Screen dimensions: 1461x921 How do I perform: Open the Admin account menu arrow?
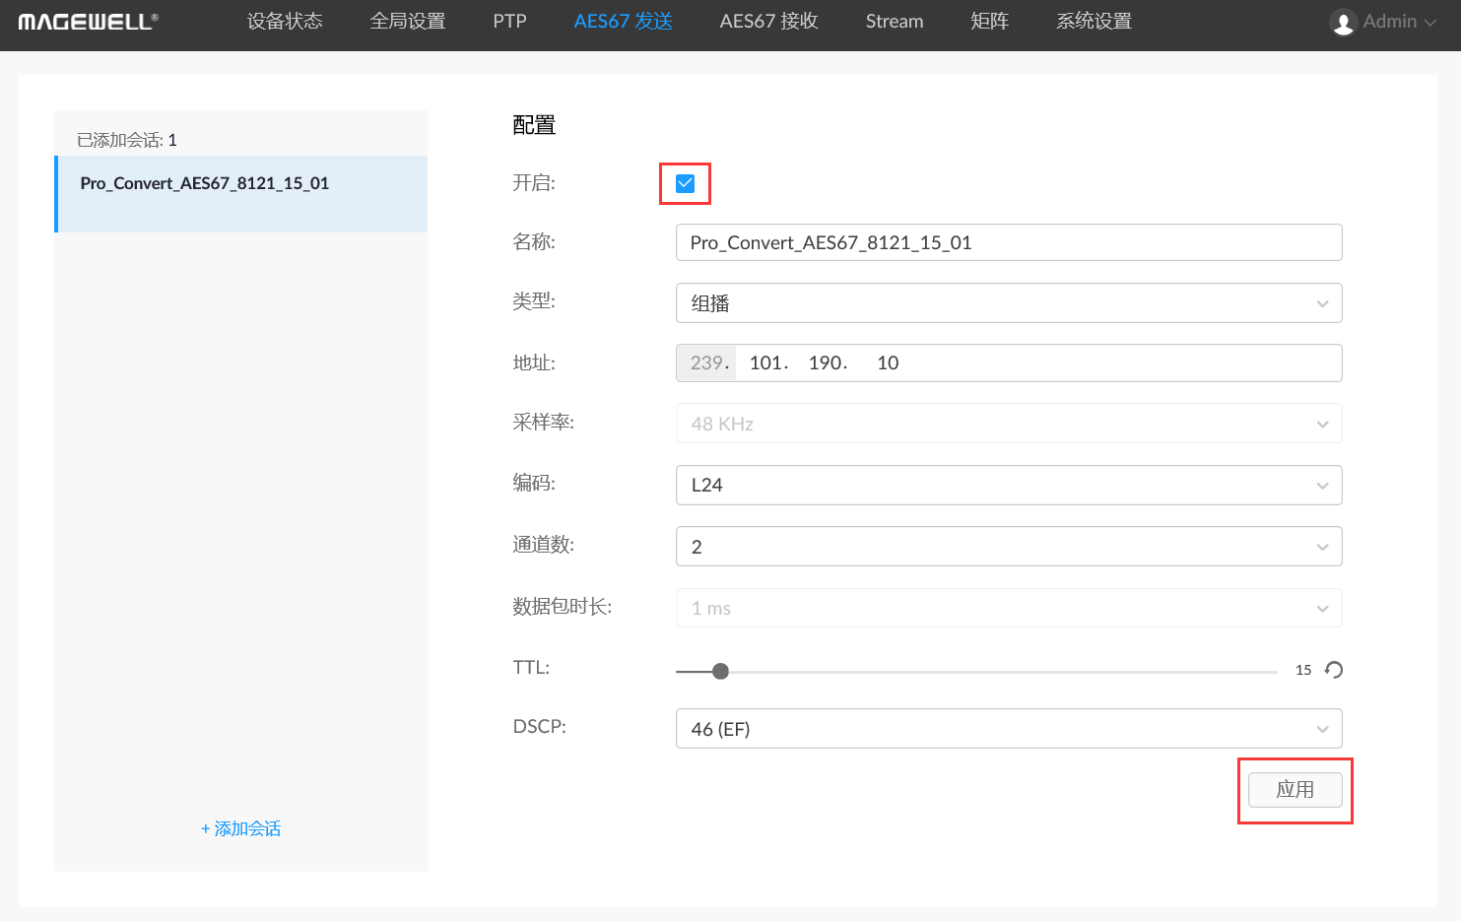[1429, 22]
